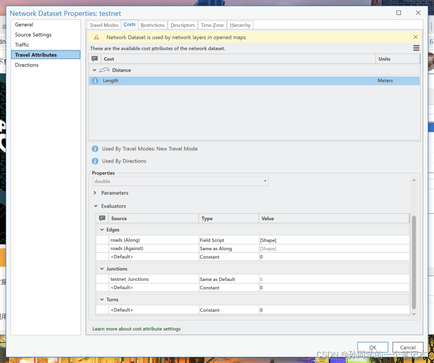Open the Hierarchy tab
Screen dimensions: 434x363
pyautogui.click(x=240, y=25)
